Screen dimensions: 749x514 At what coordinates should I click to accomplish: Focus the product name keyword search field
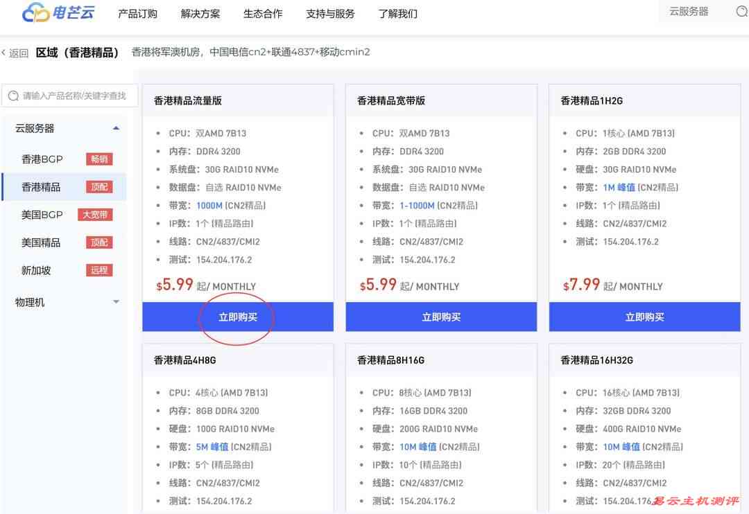75,96
